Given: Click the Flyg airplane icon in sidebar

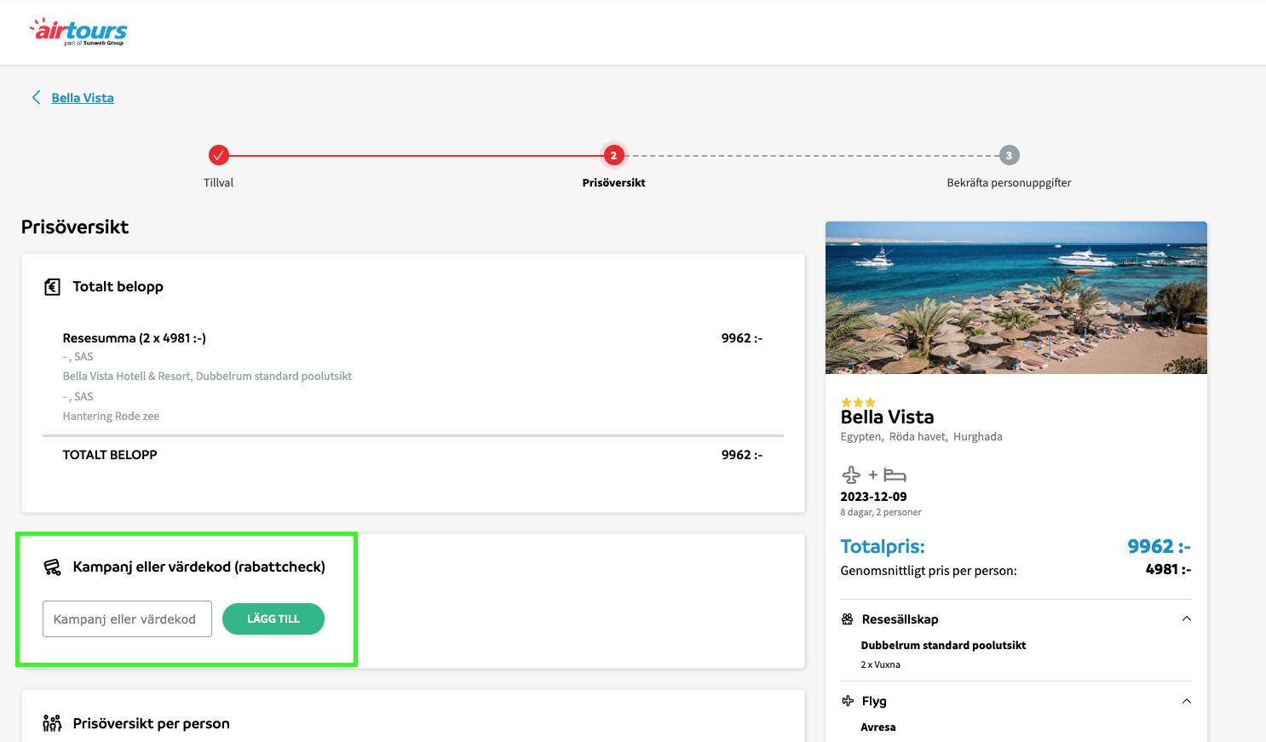Looking at the screenshot, I should [x=848, y=701].
